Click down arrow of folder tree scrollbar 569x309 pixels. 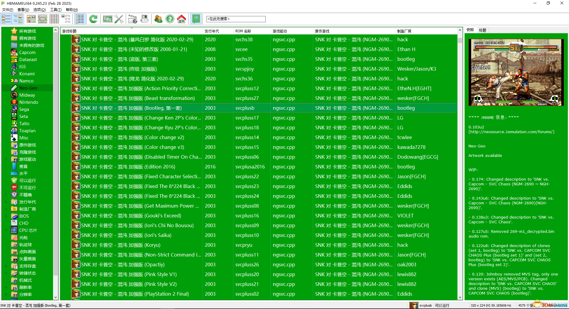pyautogui.click(x=55, y=297)
